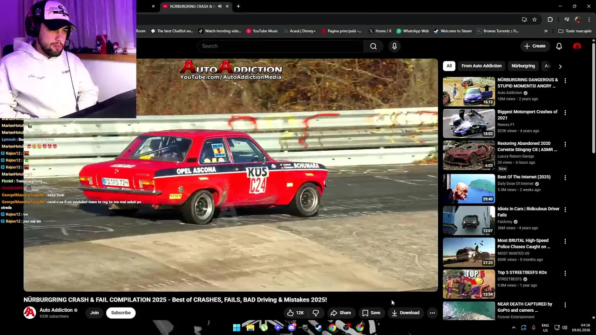This screenshot has width=596, height=335.
Task: Click the Auto Addiction channel avatar
Action: (30, 313)
